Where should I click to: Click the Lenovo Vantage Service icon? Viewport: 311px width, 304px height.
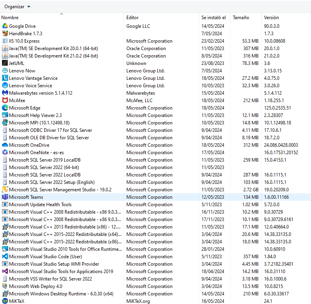[x=5, y=78]
